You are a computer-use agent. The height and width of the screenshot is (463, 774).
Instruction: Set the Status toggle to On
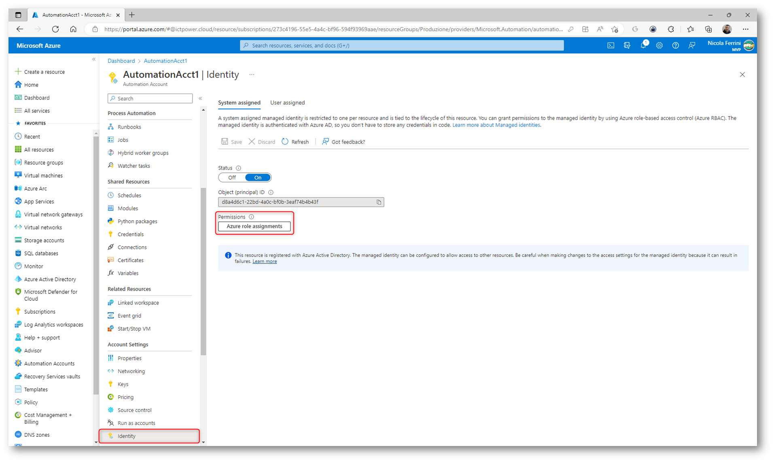pyautogui.click(x=258, y=178)
